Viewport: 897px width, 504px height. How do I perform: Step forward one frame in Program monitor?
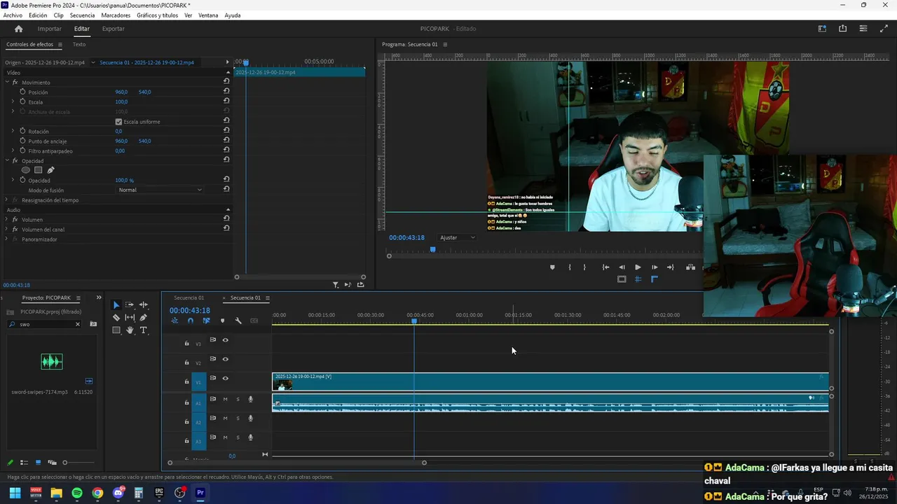[655, 267]
